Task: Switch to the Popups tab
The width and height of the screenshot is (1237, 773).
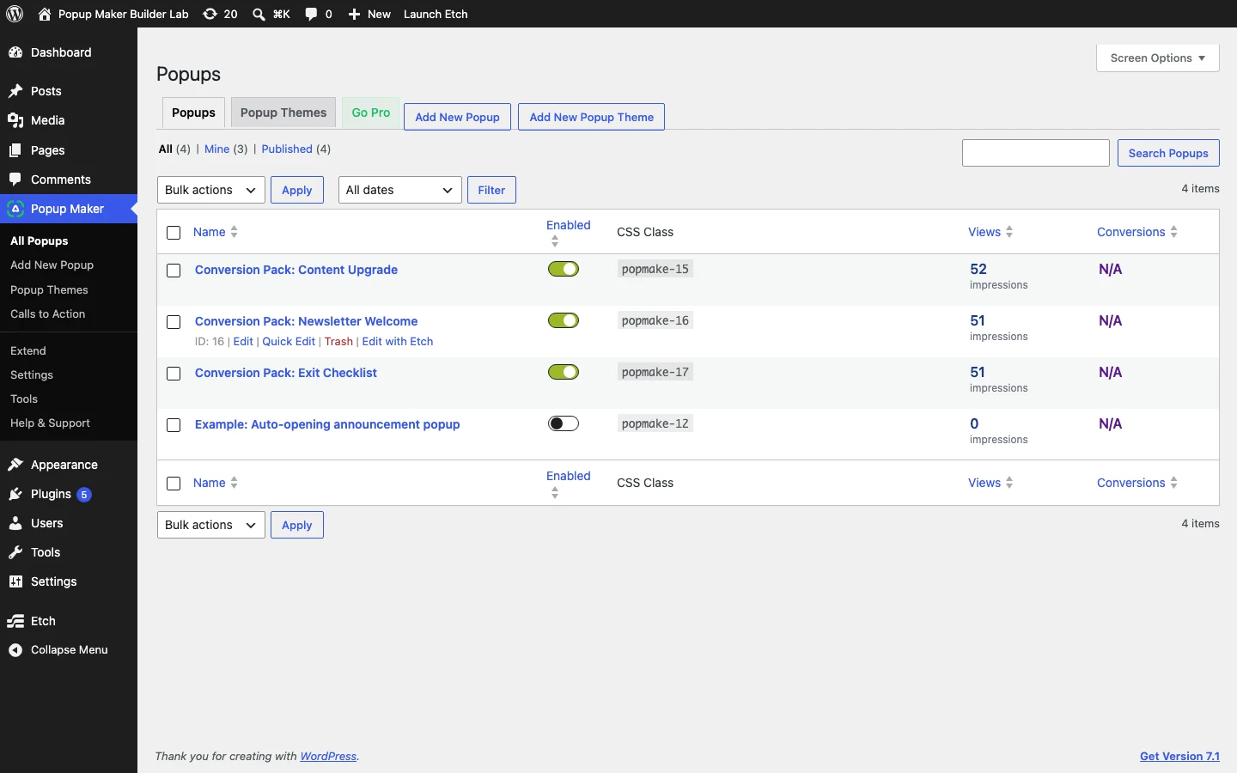Action: (x=194, y=113)
